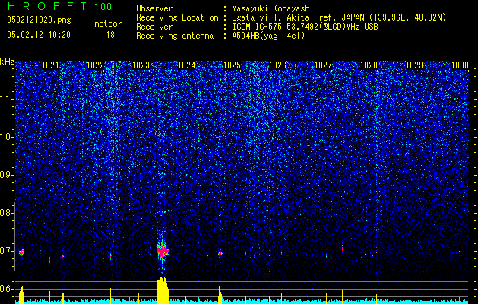This screenshot has width=478, height=304.
Task: Click the 0.7 kHz axis label
Action: [5, 251]
